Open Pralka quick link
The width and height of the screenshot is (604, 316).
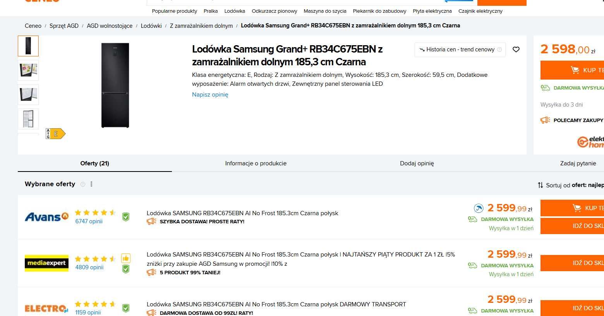(211, 11)
